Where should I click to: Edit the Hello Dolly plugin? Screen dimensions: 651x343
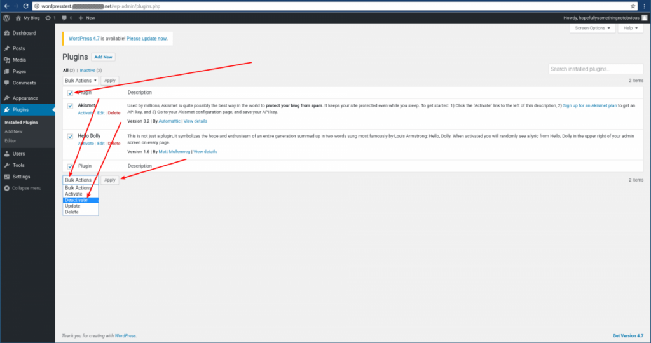(x=101, y=144)
